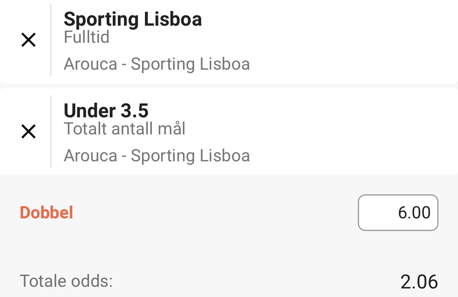Image resolution: width=458 pixels, height=297 pixels.
Task: Open Arouca - Sporting Lisboa match under Totalt antall mål
Action: coord(157,155)
